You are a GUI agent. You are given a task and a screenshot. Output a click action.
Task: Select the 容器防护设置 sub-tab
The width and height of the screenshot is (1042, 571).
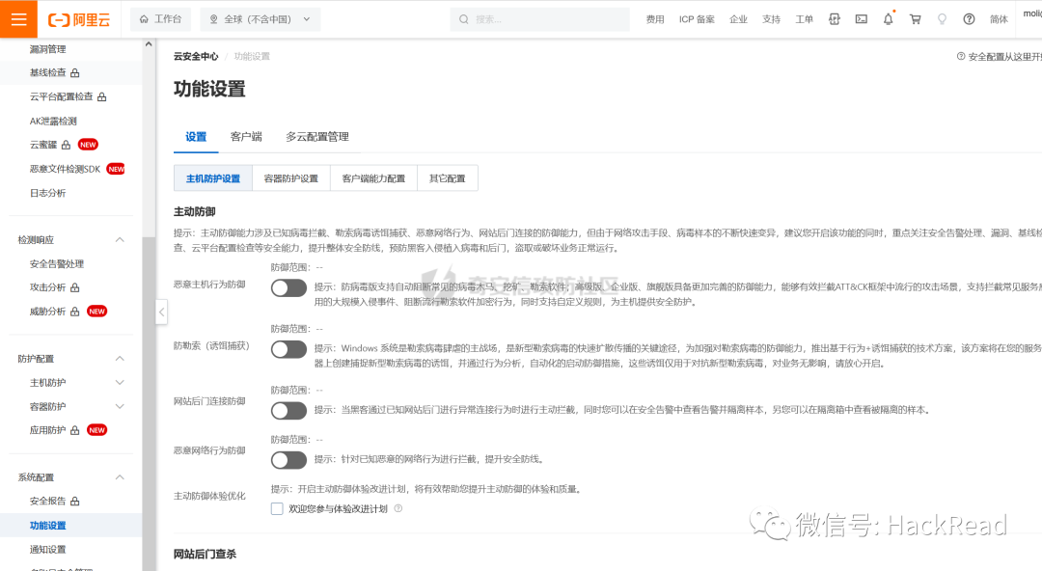(291, 178)
